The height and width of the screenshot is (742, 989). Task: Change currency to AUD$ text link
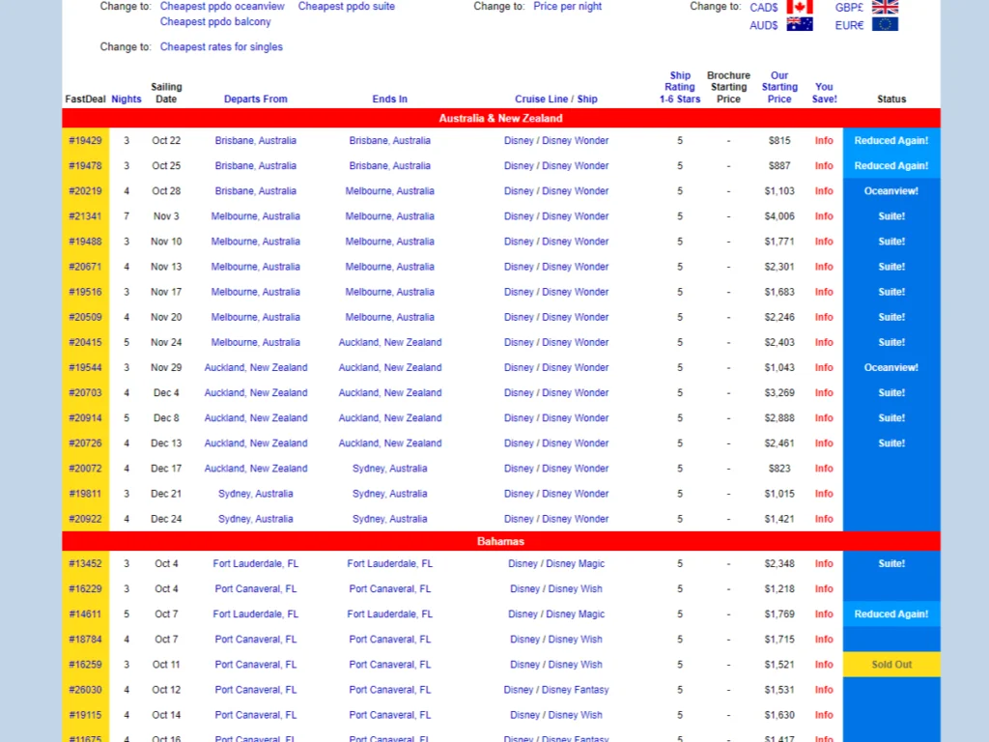point(763,25)
